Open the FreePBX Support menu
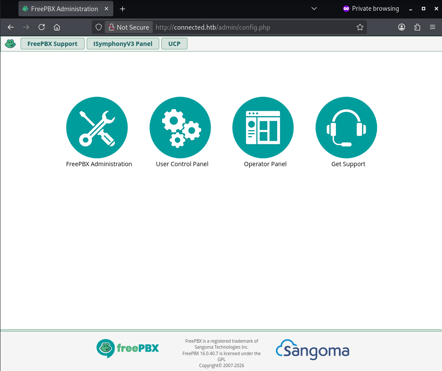This screenshot has height=371, width=442. point(52,44)
